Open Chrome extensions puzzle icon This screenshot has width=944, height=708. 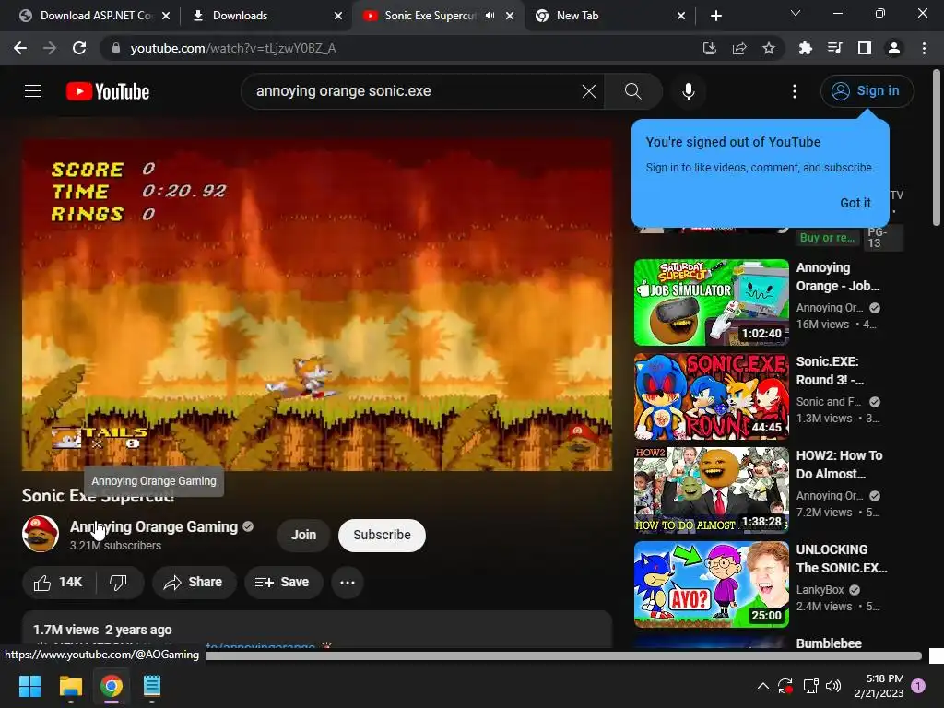[x=805, y=48]
